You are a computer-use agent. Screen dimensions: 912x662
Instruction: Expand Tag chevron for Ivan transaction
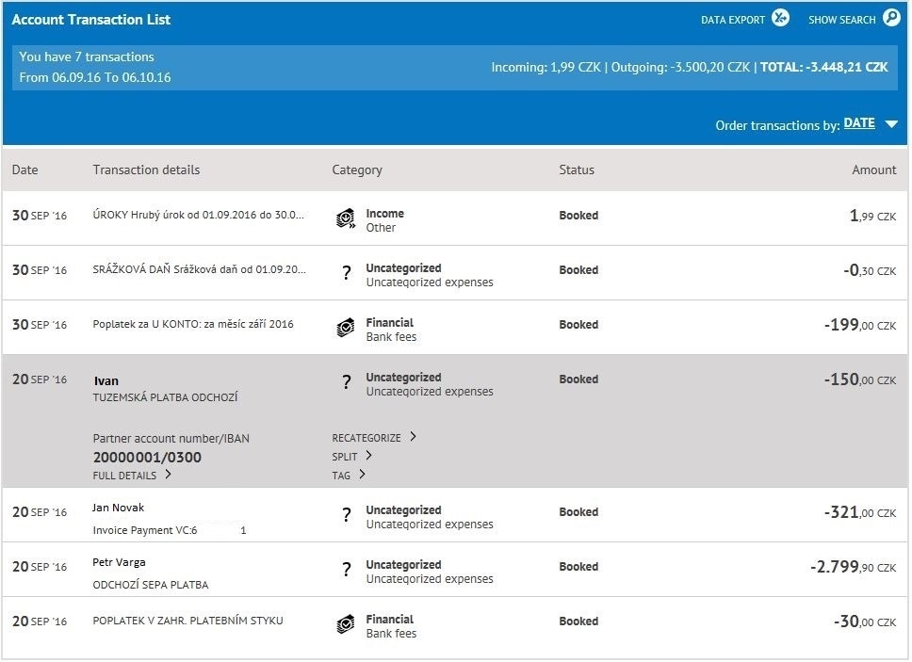(363, 475)
